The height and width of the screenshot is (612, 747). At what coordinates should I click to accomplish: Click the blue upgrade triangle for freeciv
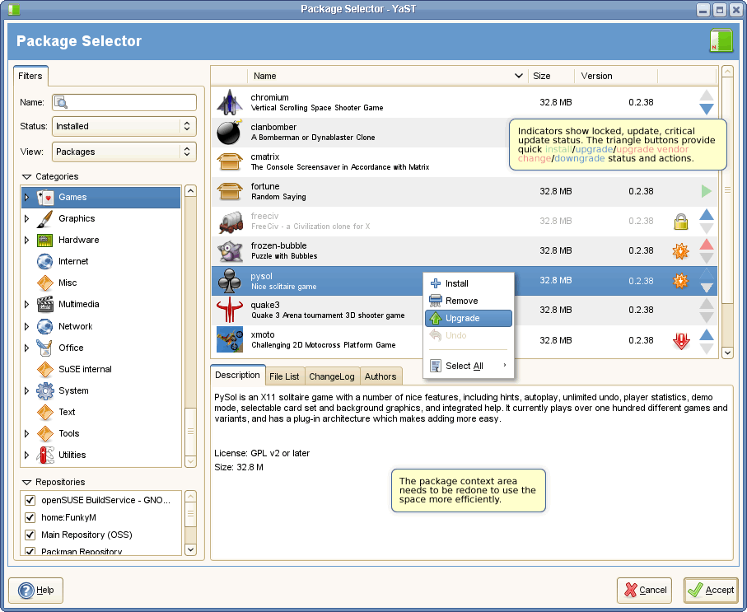[x=707, y=214]
